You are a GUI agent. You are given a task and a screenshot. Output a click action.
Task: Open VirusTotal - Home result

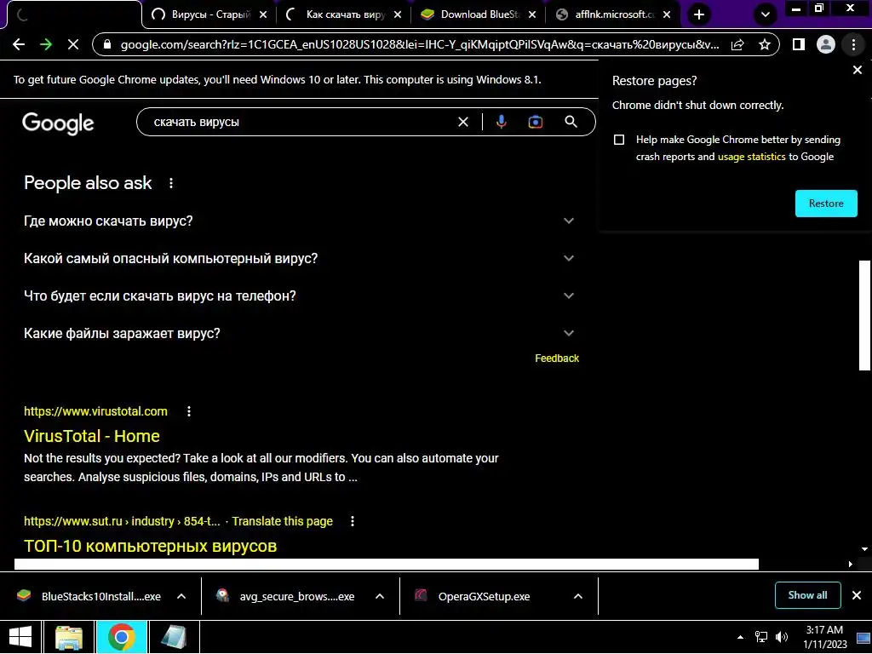pyautogui.click(x=92, y=436)
